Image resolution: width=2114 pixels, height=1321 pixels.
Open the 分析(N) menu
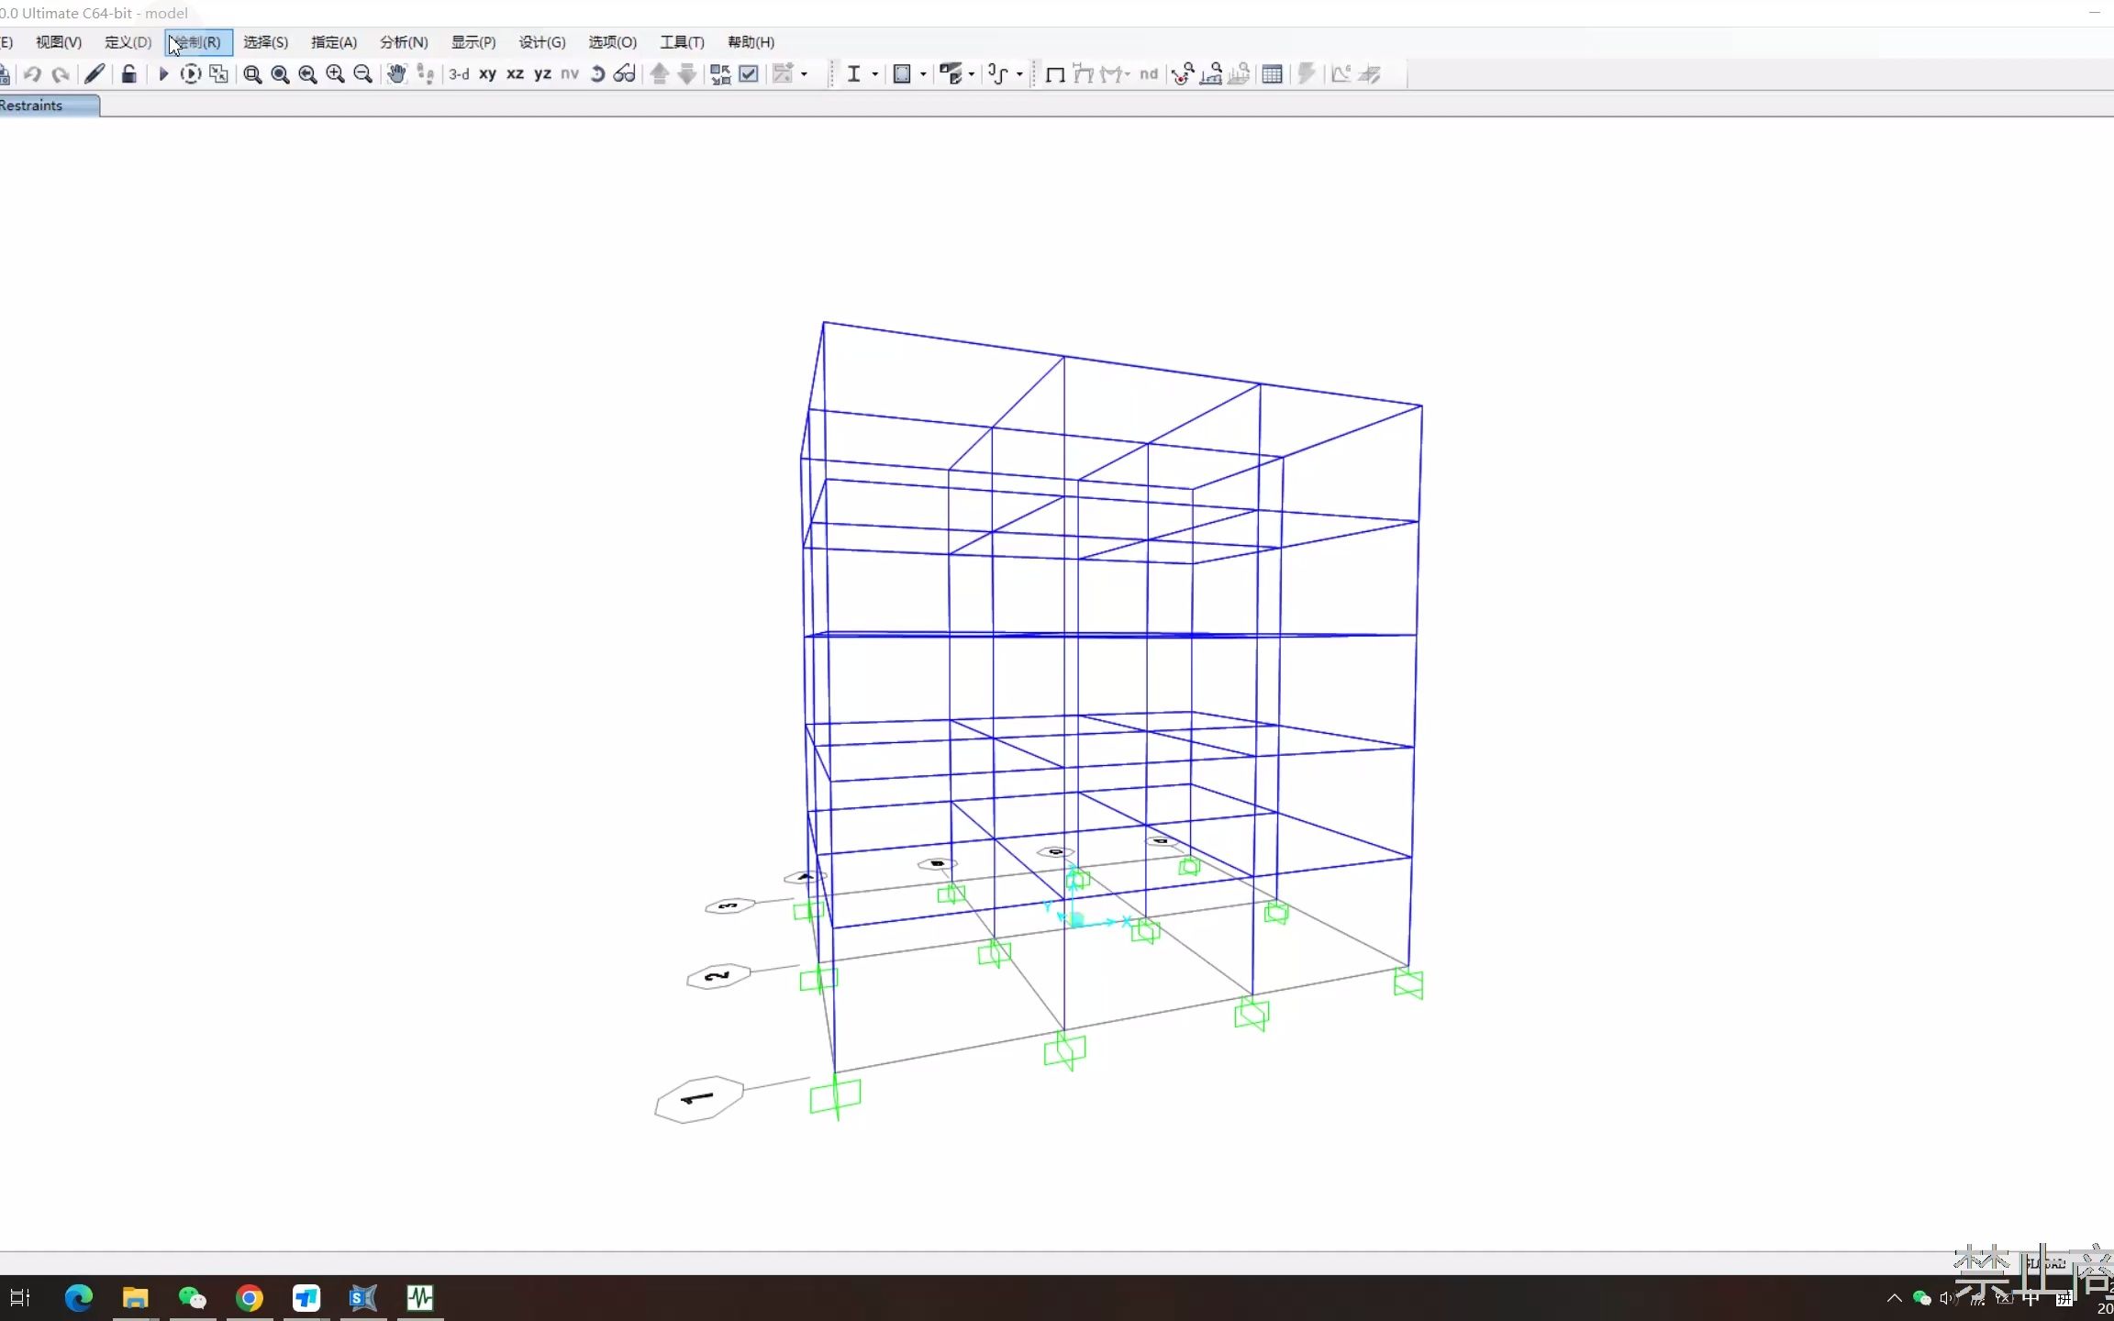[x=404, y=42]
